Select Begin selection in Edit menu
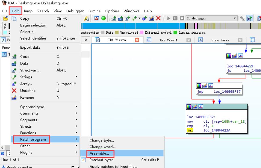Viewport: 261px width, 168px height. (x=46, y=25)
